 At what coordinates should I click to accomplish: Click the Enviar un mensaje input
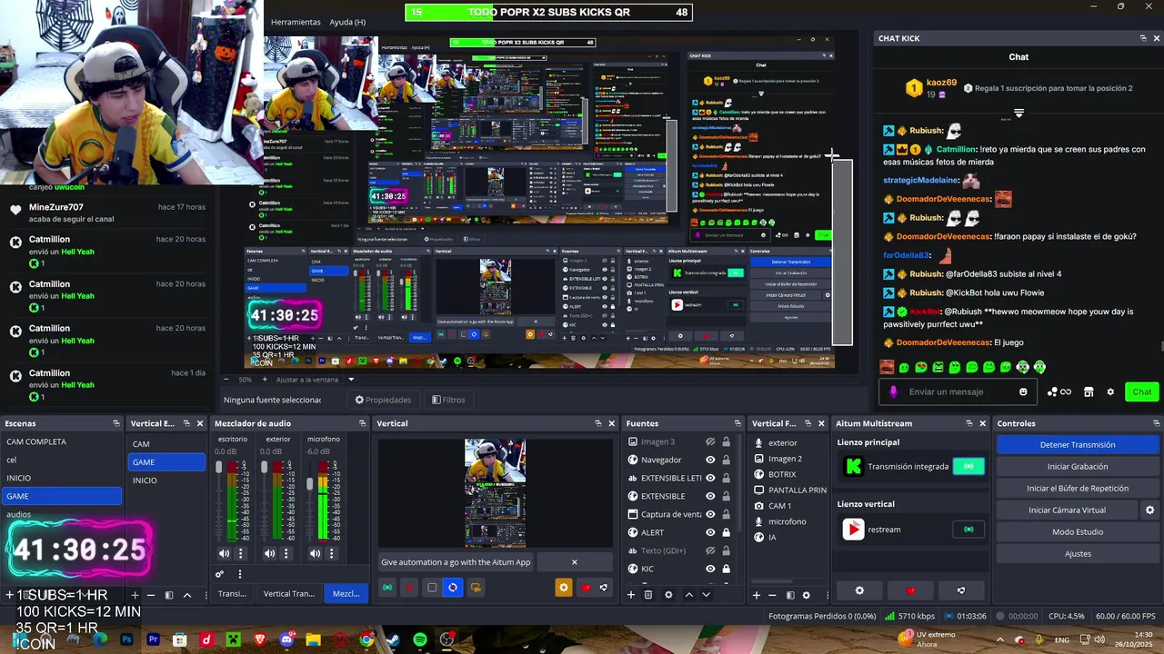[x=957, y=391]
